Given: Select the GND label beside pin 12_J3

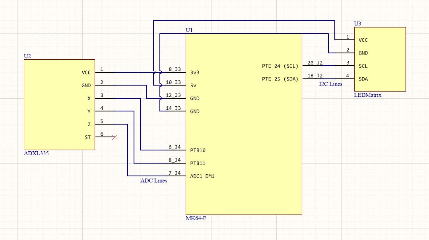Looking at the screenshot, I should [x=195, y=98].
